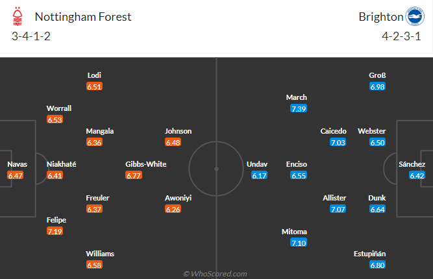This screenshot has height=279, width=433.
Task: Select goalkeeper Navas
Action: point(17,164)
